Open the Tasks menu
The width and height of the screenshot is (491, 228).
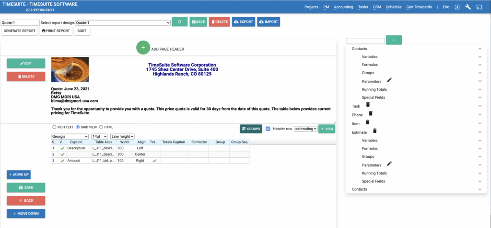[363, 7]
